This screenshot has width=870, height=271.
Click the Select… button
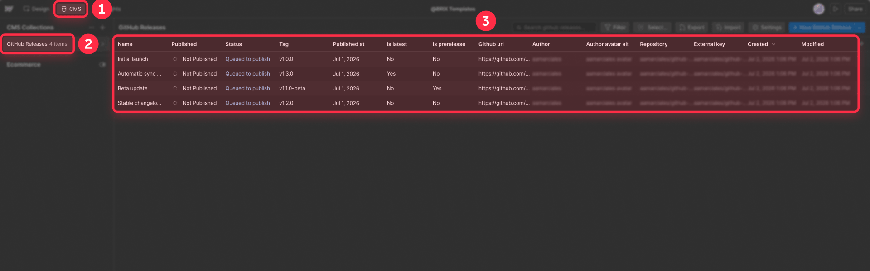click(652, 28)
